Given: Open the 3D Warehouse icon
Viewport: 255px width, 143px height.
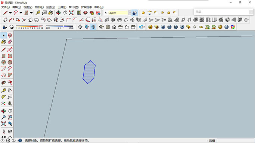Looking at the screenshot, I should 85,13.
